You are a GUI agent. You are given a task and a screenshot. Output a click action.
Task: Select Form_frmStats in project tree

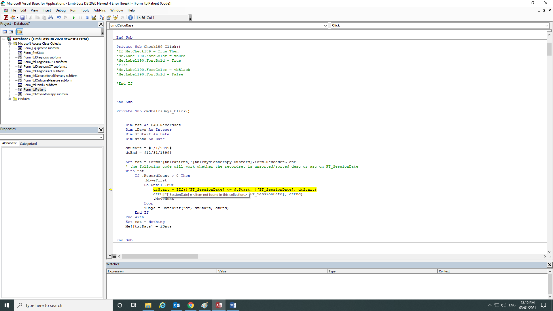[x=34, y=53]
